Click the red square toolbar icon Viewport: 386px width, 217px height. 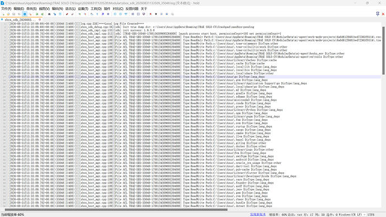[x=150, y=14]
